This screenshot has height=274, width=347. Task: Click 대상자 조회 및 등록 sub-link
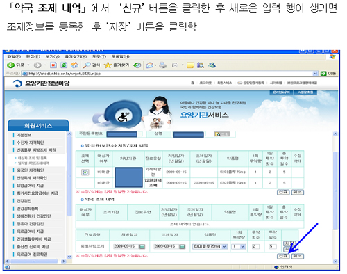(32, 158)
